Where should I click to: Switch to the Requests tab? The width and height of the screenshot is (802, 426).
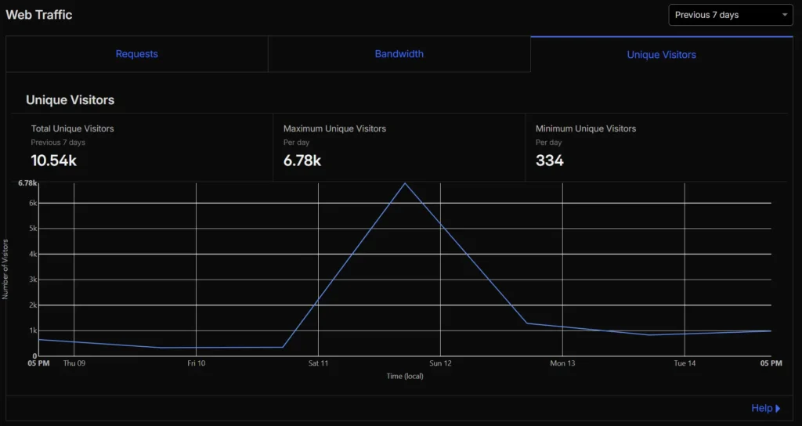[x=136, y=54]
